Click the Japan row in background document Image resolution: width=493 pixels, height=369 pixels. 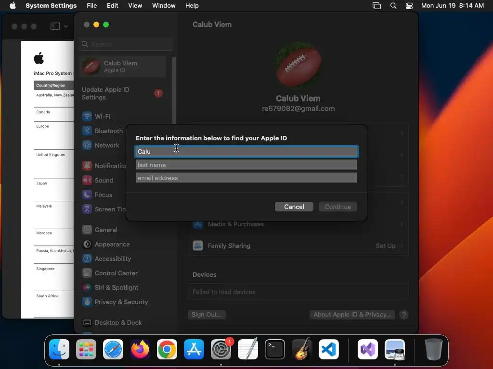pyautogui.click(x=41, y=183)
